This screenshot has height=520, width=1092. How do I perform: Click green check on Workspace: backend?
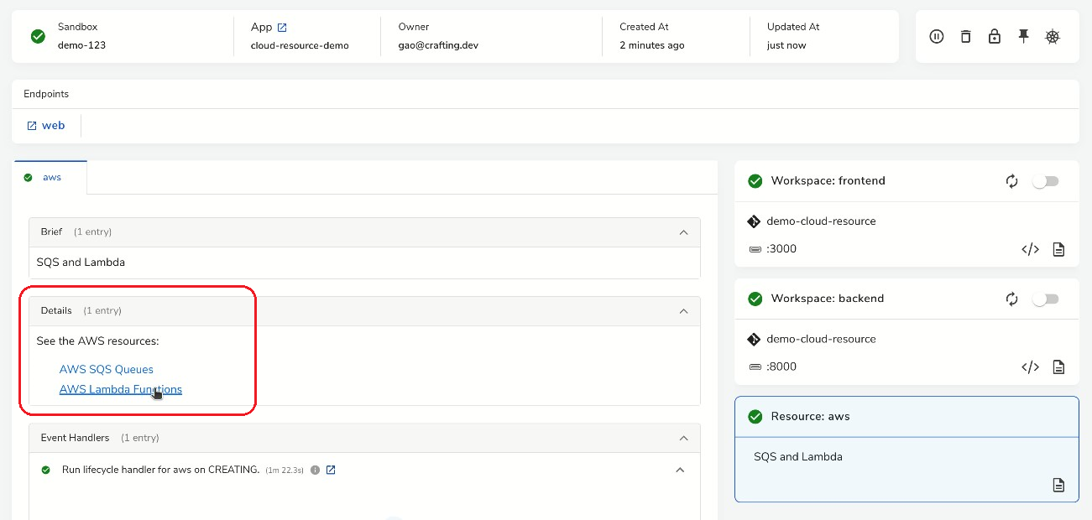[755, 298]
